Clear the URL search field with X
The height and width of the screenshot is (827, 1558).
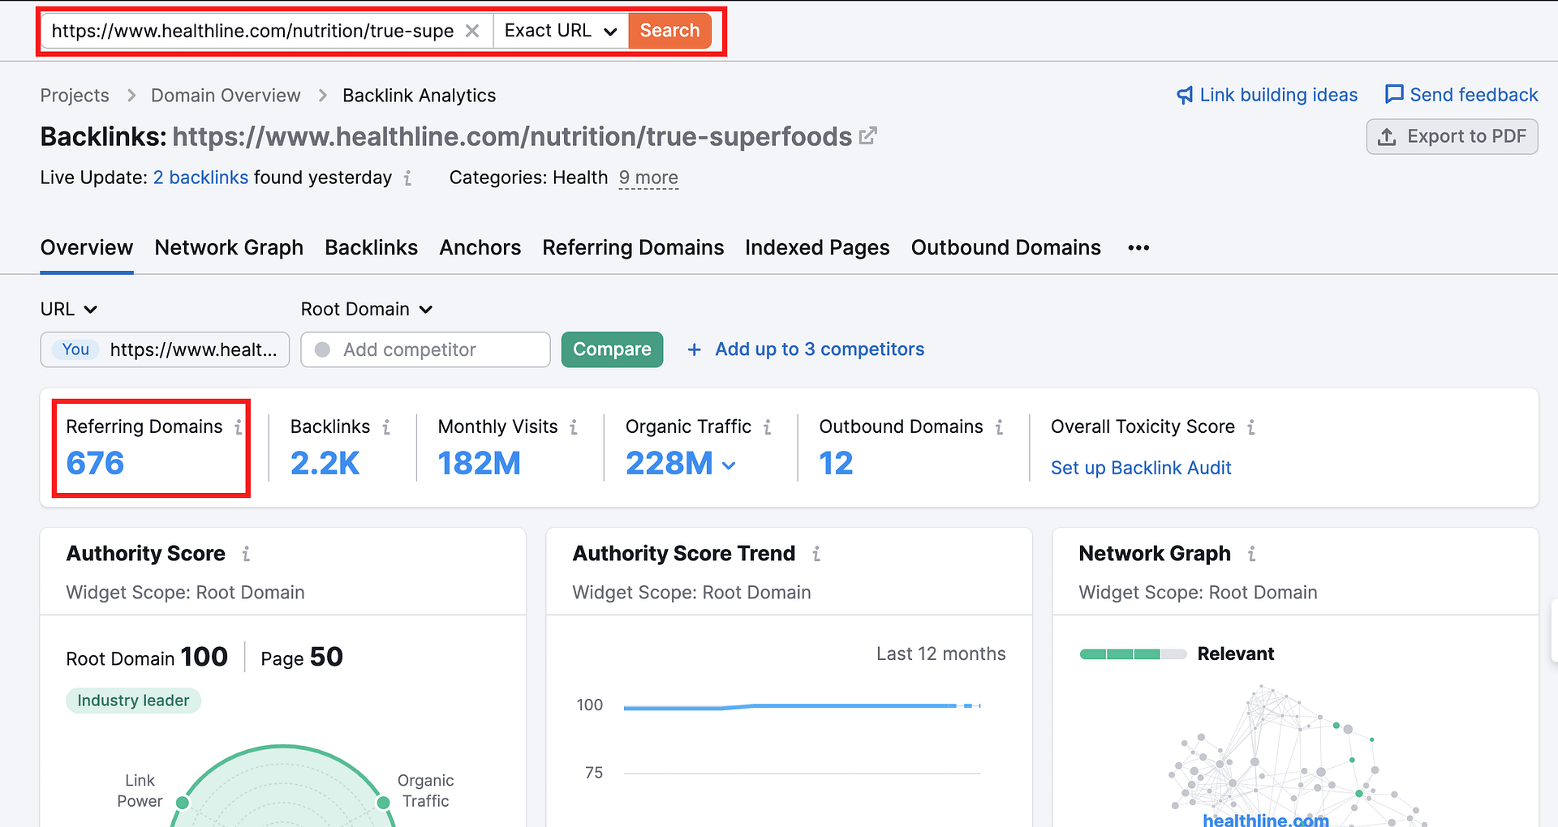click(472, 31)
